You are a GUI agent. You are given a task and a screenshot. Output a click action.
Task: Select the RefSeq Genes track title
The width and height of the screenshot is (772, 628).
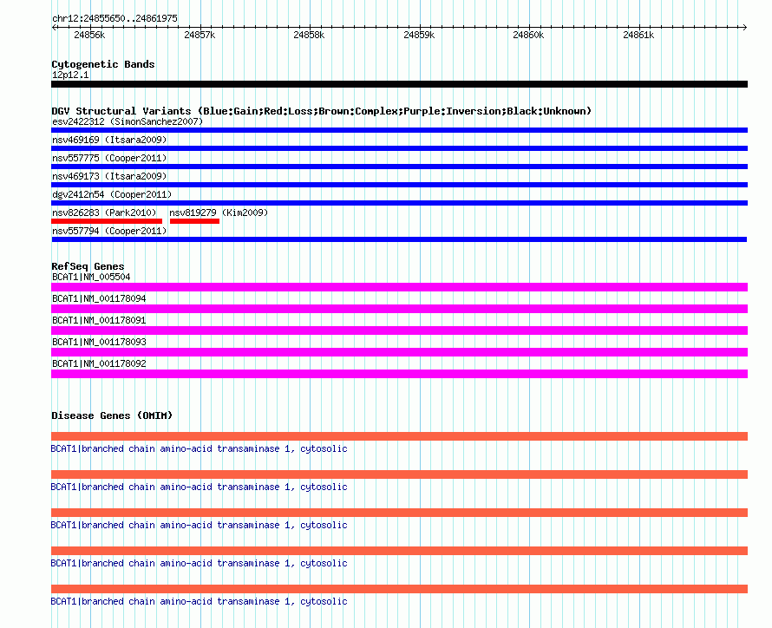[x=88, y=266]
